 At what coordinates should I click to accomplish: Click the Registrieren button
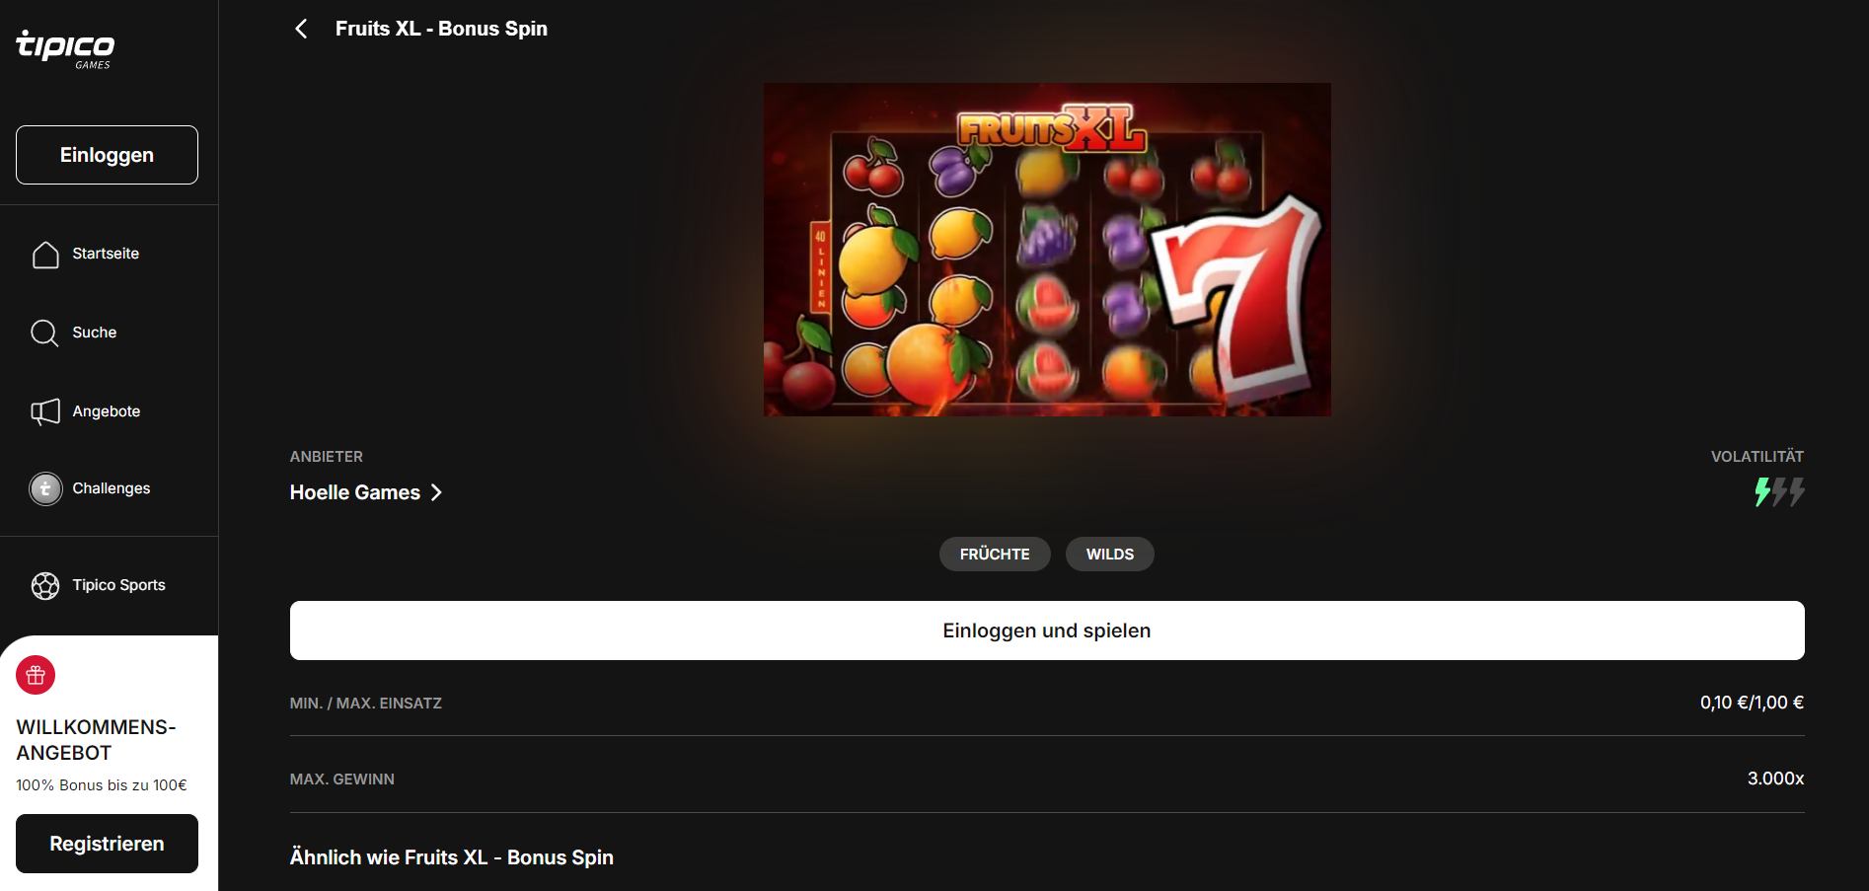click(107, 844)
